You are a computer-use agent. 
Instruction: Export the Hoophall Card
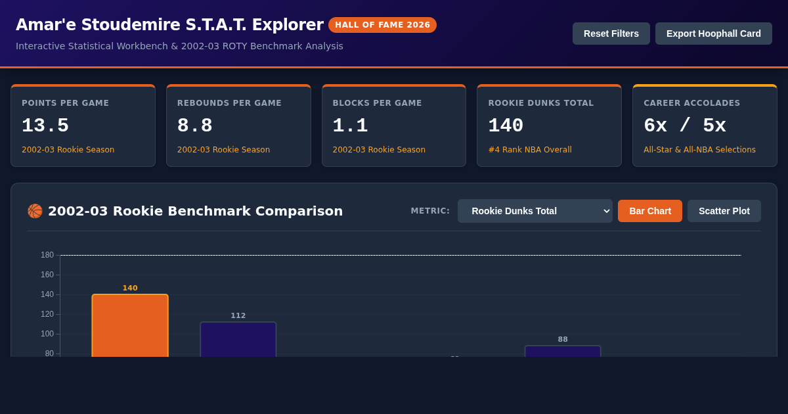(714, 34)
